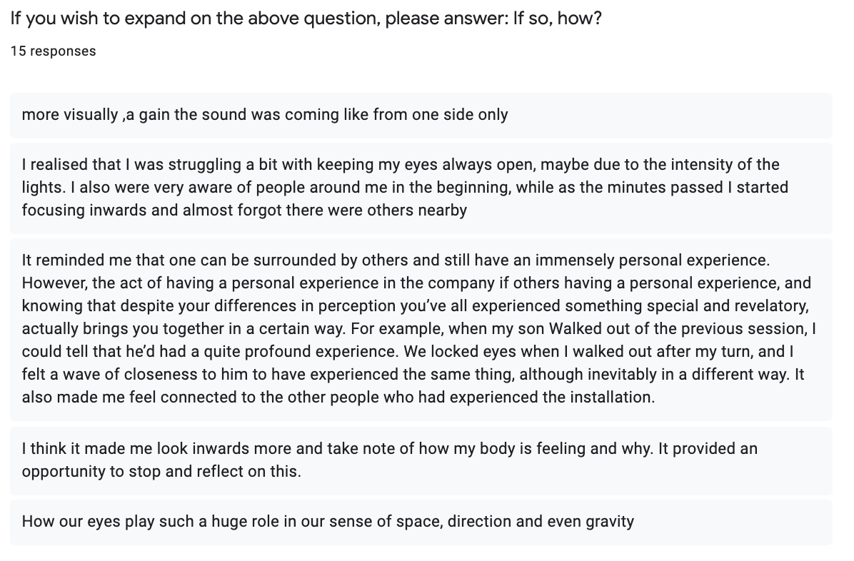Click the line starting "focusing inwards and almost forgot"
The width and height of the screenshot is (854, 561).
pyautogui.click(x=244, y=211)
